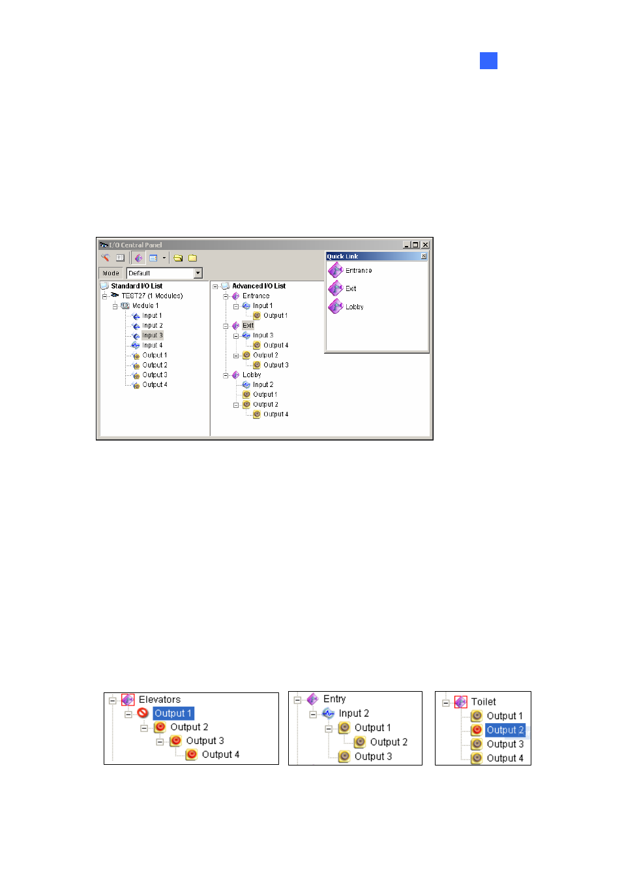Image resolution: width=622 pixels, height=881 pixels.
Task: Select Output 1 in Standard I/O List
Action: 155,355
